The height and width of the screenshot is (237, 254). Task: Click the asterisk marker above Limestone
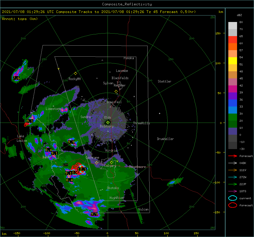pos(53,106)
